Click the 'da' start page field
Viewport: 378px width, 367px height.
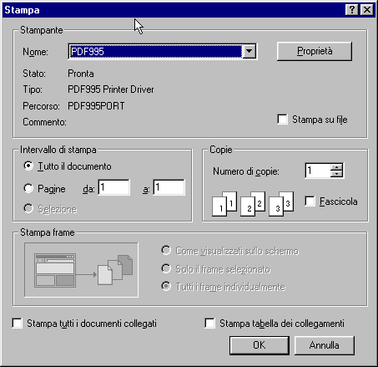pos(113,187)
